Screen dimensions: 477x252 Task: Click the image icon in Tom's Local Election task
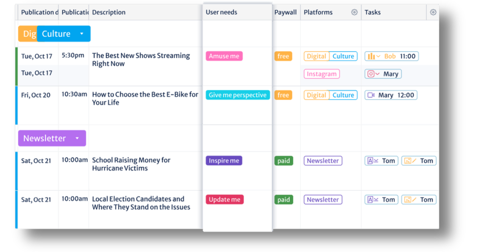407,200
